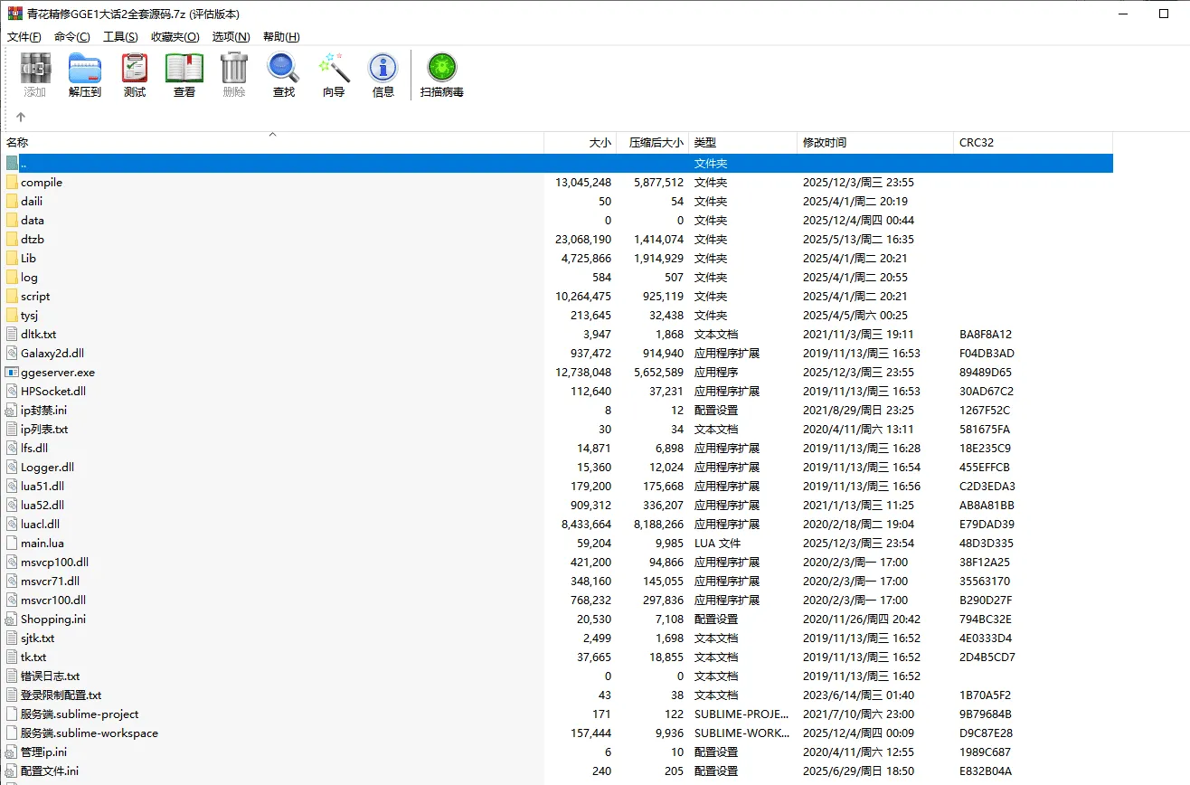Select the 错误日志.txt file name
The width and height of the screenshot is (1190, 785).
51,676
